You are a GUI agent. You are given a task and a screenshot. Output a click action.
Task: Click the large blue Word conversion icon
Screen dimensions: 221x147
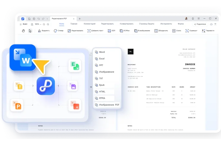(x=23, y=57)
